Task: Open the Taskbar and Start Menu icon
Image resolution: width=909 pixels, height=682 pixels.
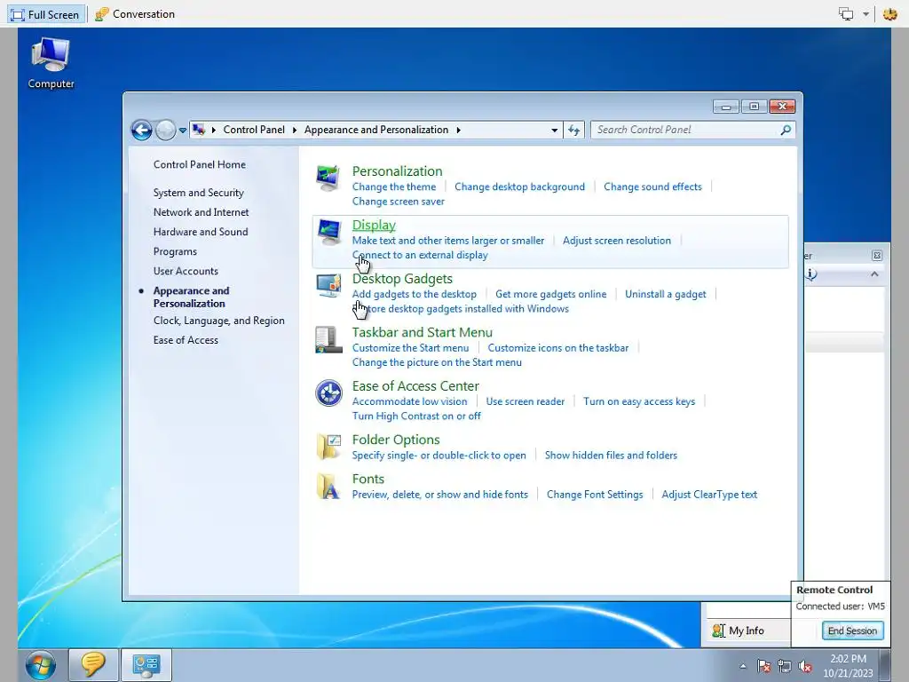Action: pyautogui.click(x=328, y=339)
